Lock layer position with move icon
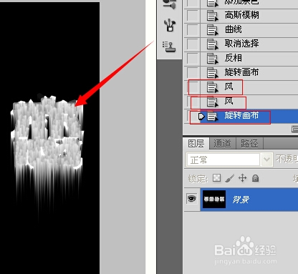Screen dimensions: 298x274 pos(242,178)
